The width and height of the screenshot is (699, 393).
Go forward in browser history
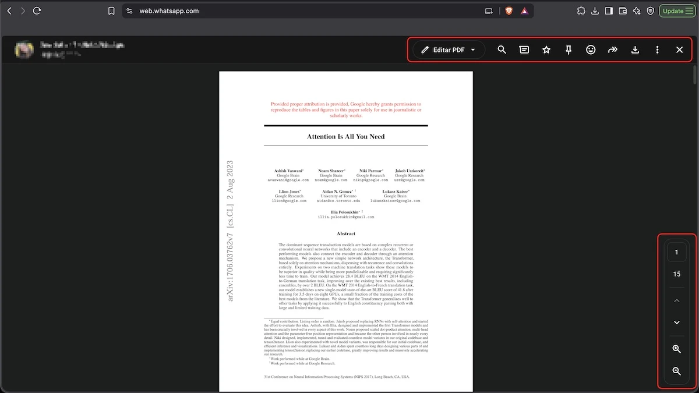[23, 11]
